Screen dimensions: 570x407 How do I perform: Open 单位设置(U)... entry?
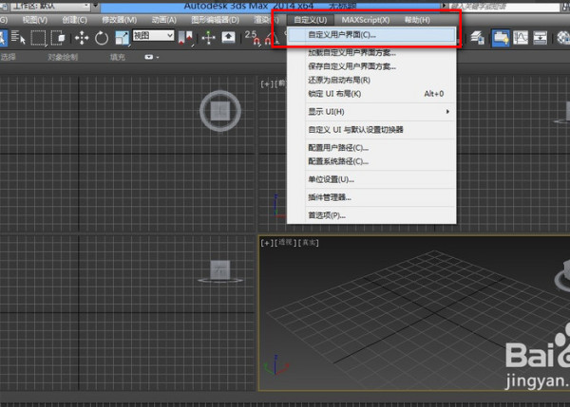371,179
